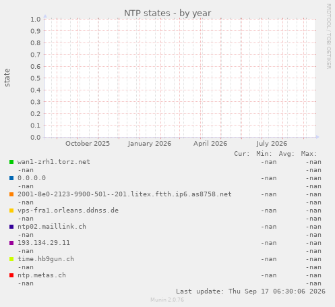Image resolution: width=335 pixels, height=307 pixels.
Task: Select the time.hb9gun.ch legend label
Action: (46, 259)
